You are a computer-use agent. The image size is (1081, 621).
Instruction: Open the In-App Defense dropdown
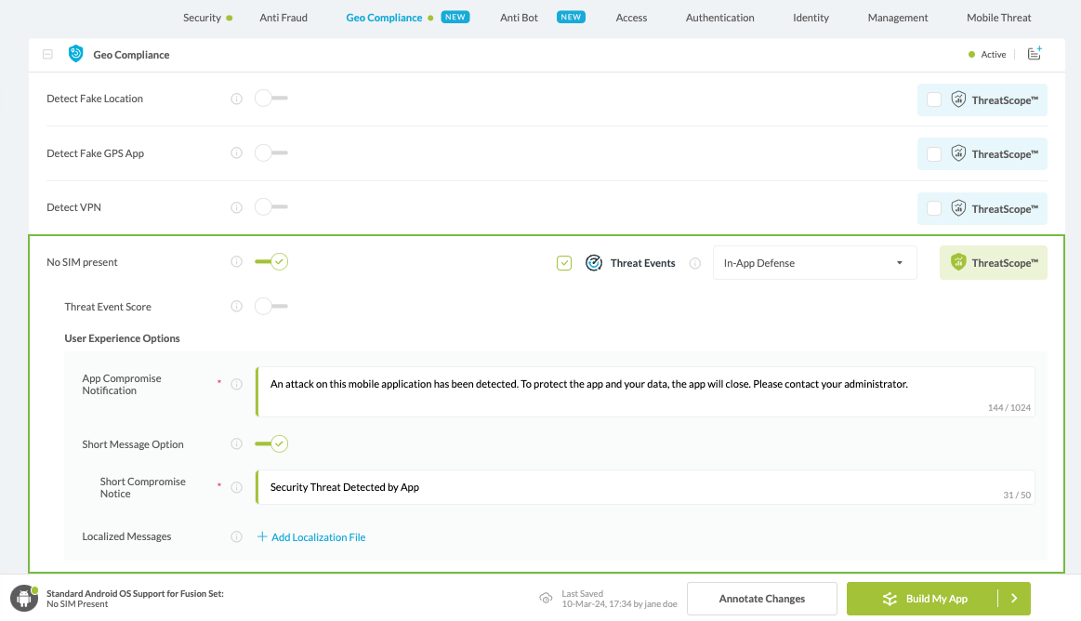(814, 263)
